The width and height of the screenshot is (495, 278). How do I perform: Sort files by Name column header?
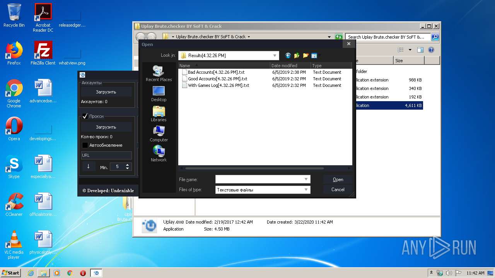(x=224, y=66)
